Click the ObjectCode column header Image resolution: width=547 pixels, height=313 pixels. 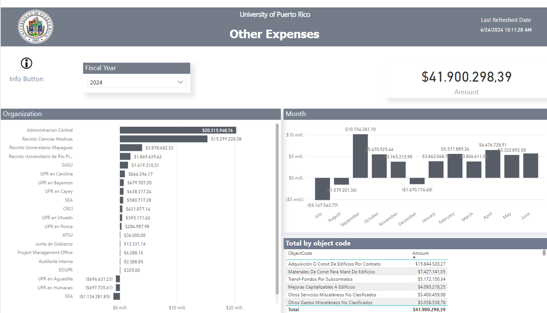[300, 253]
